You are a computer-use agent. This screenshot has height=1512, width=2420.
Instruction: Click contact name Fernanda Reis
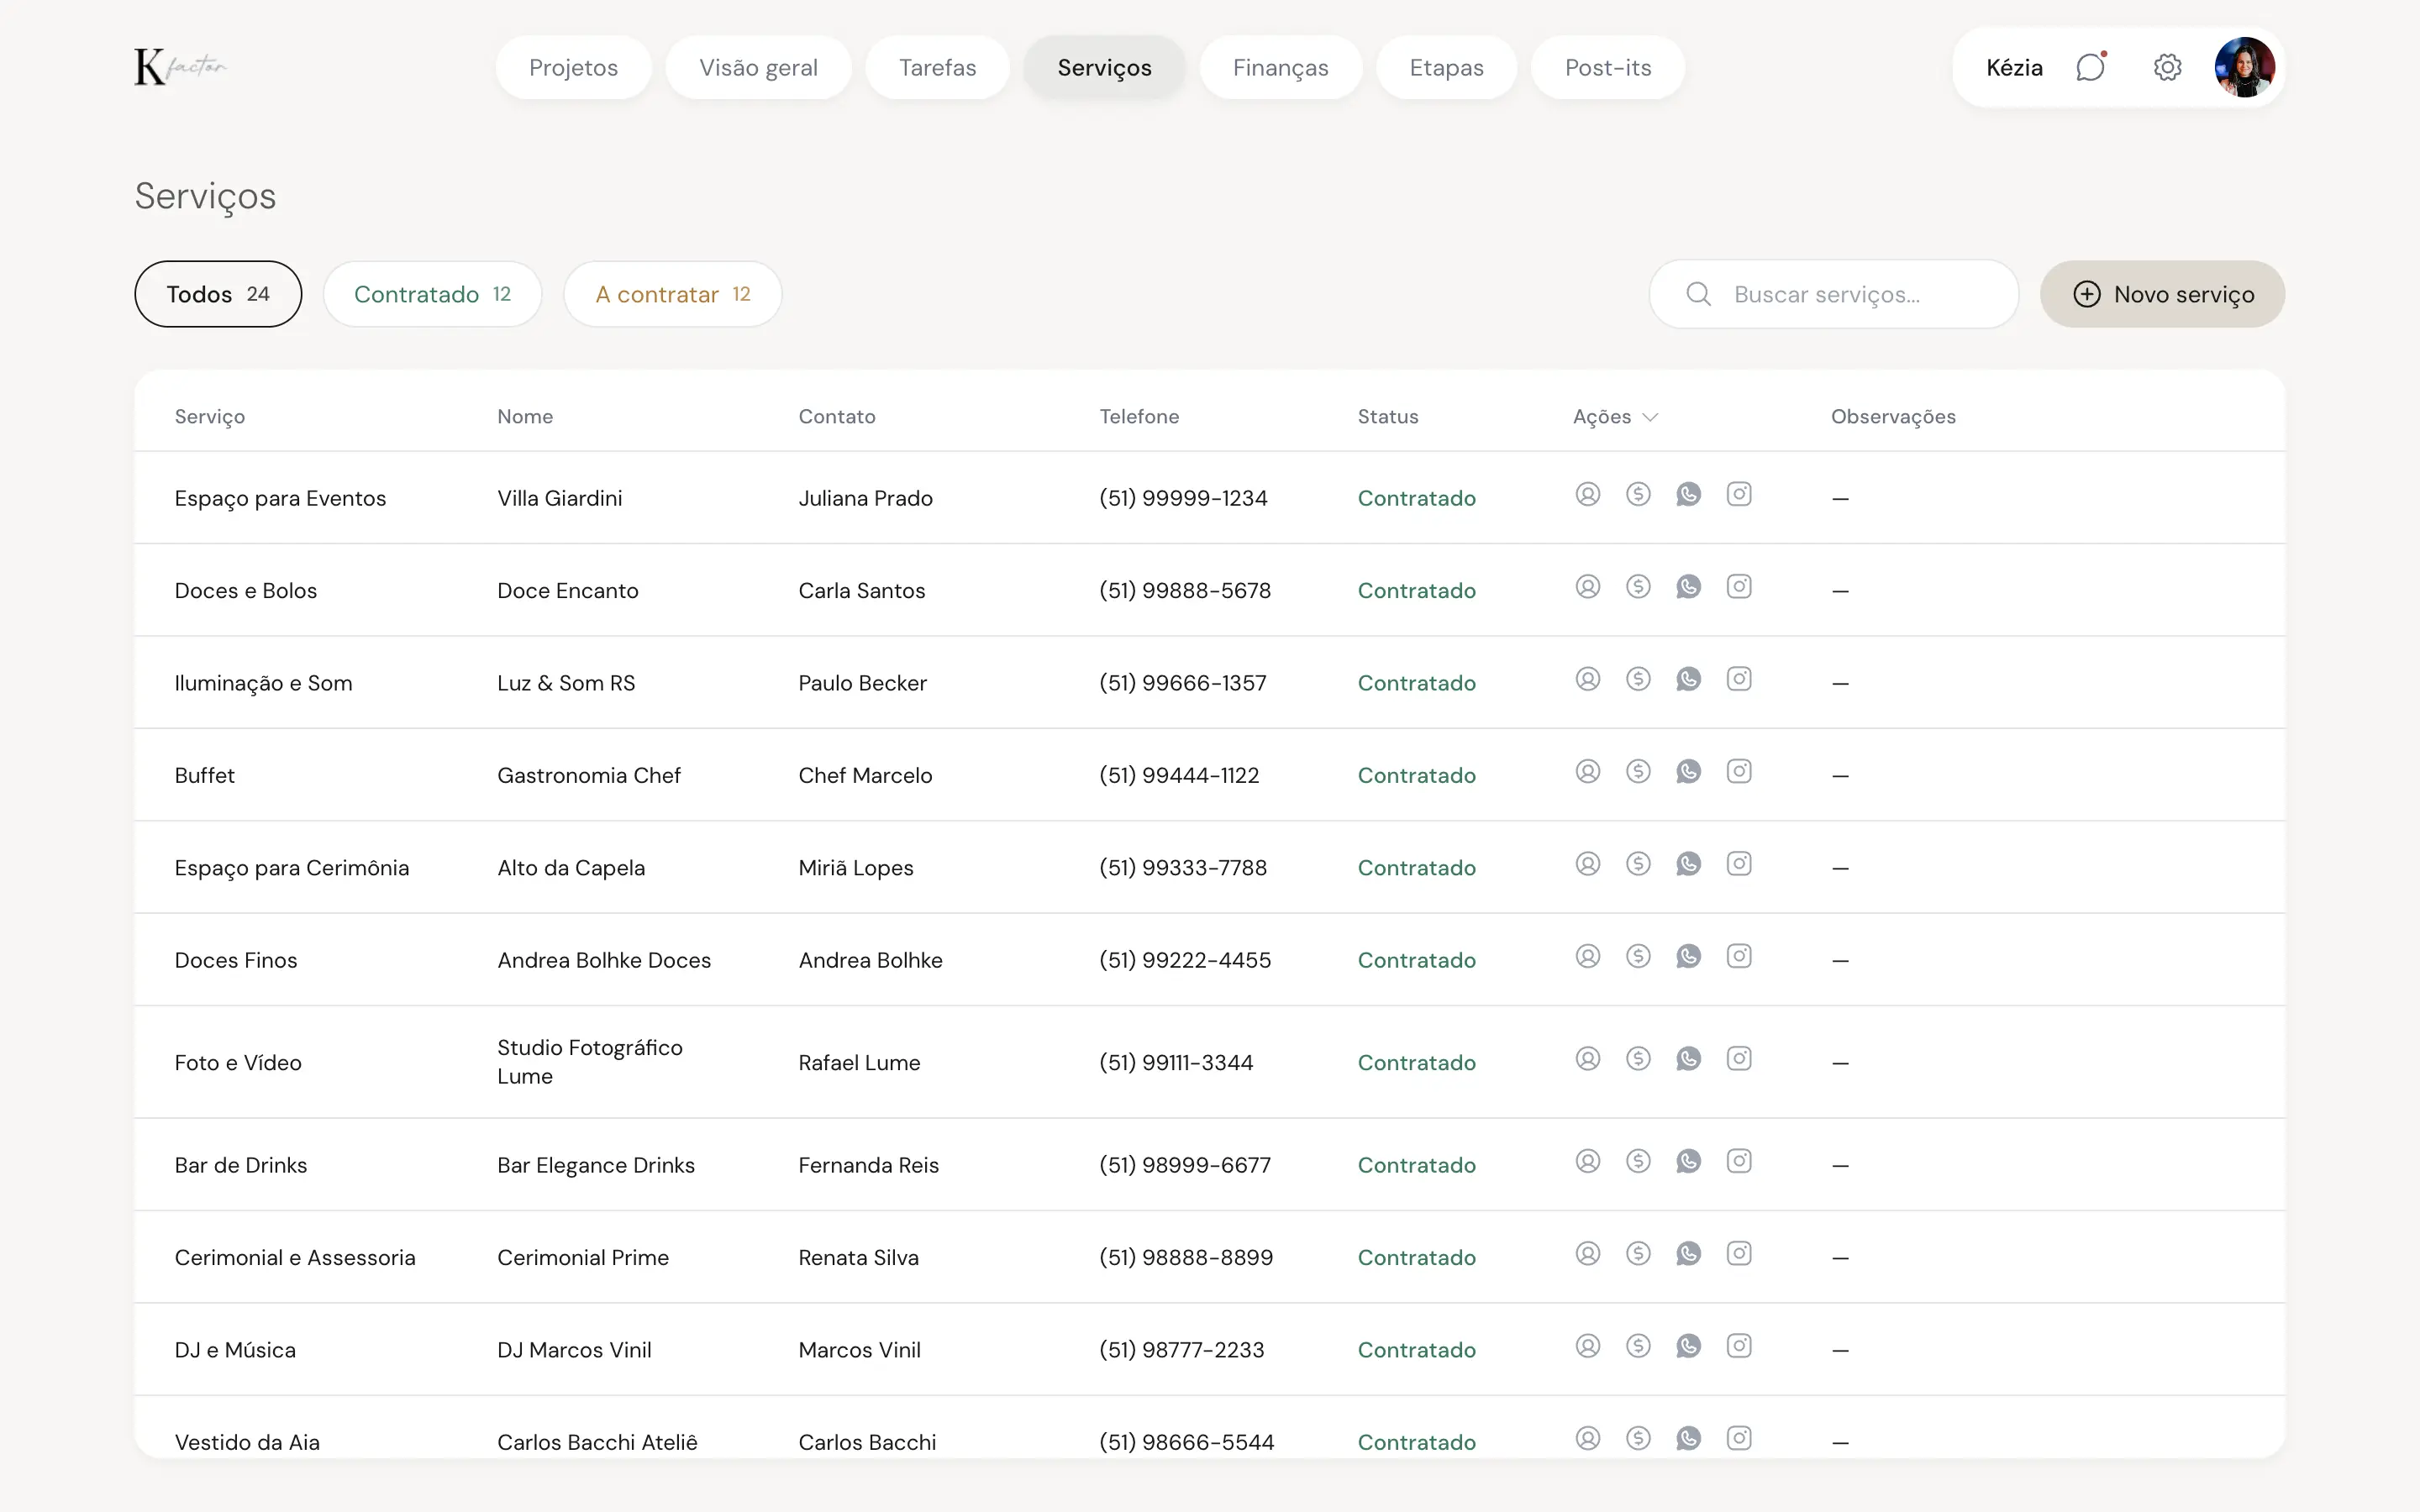pos(868,1165)
